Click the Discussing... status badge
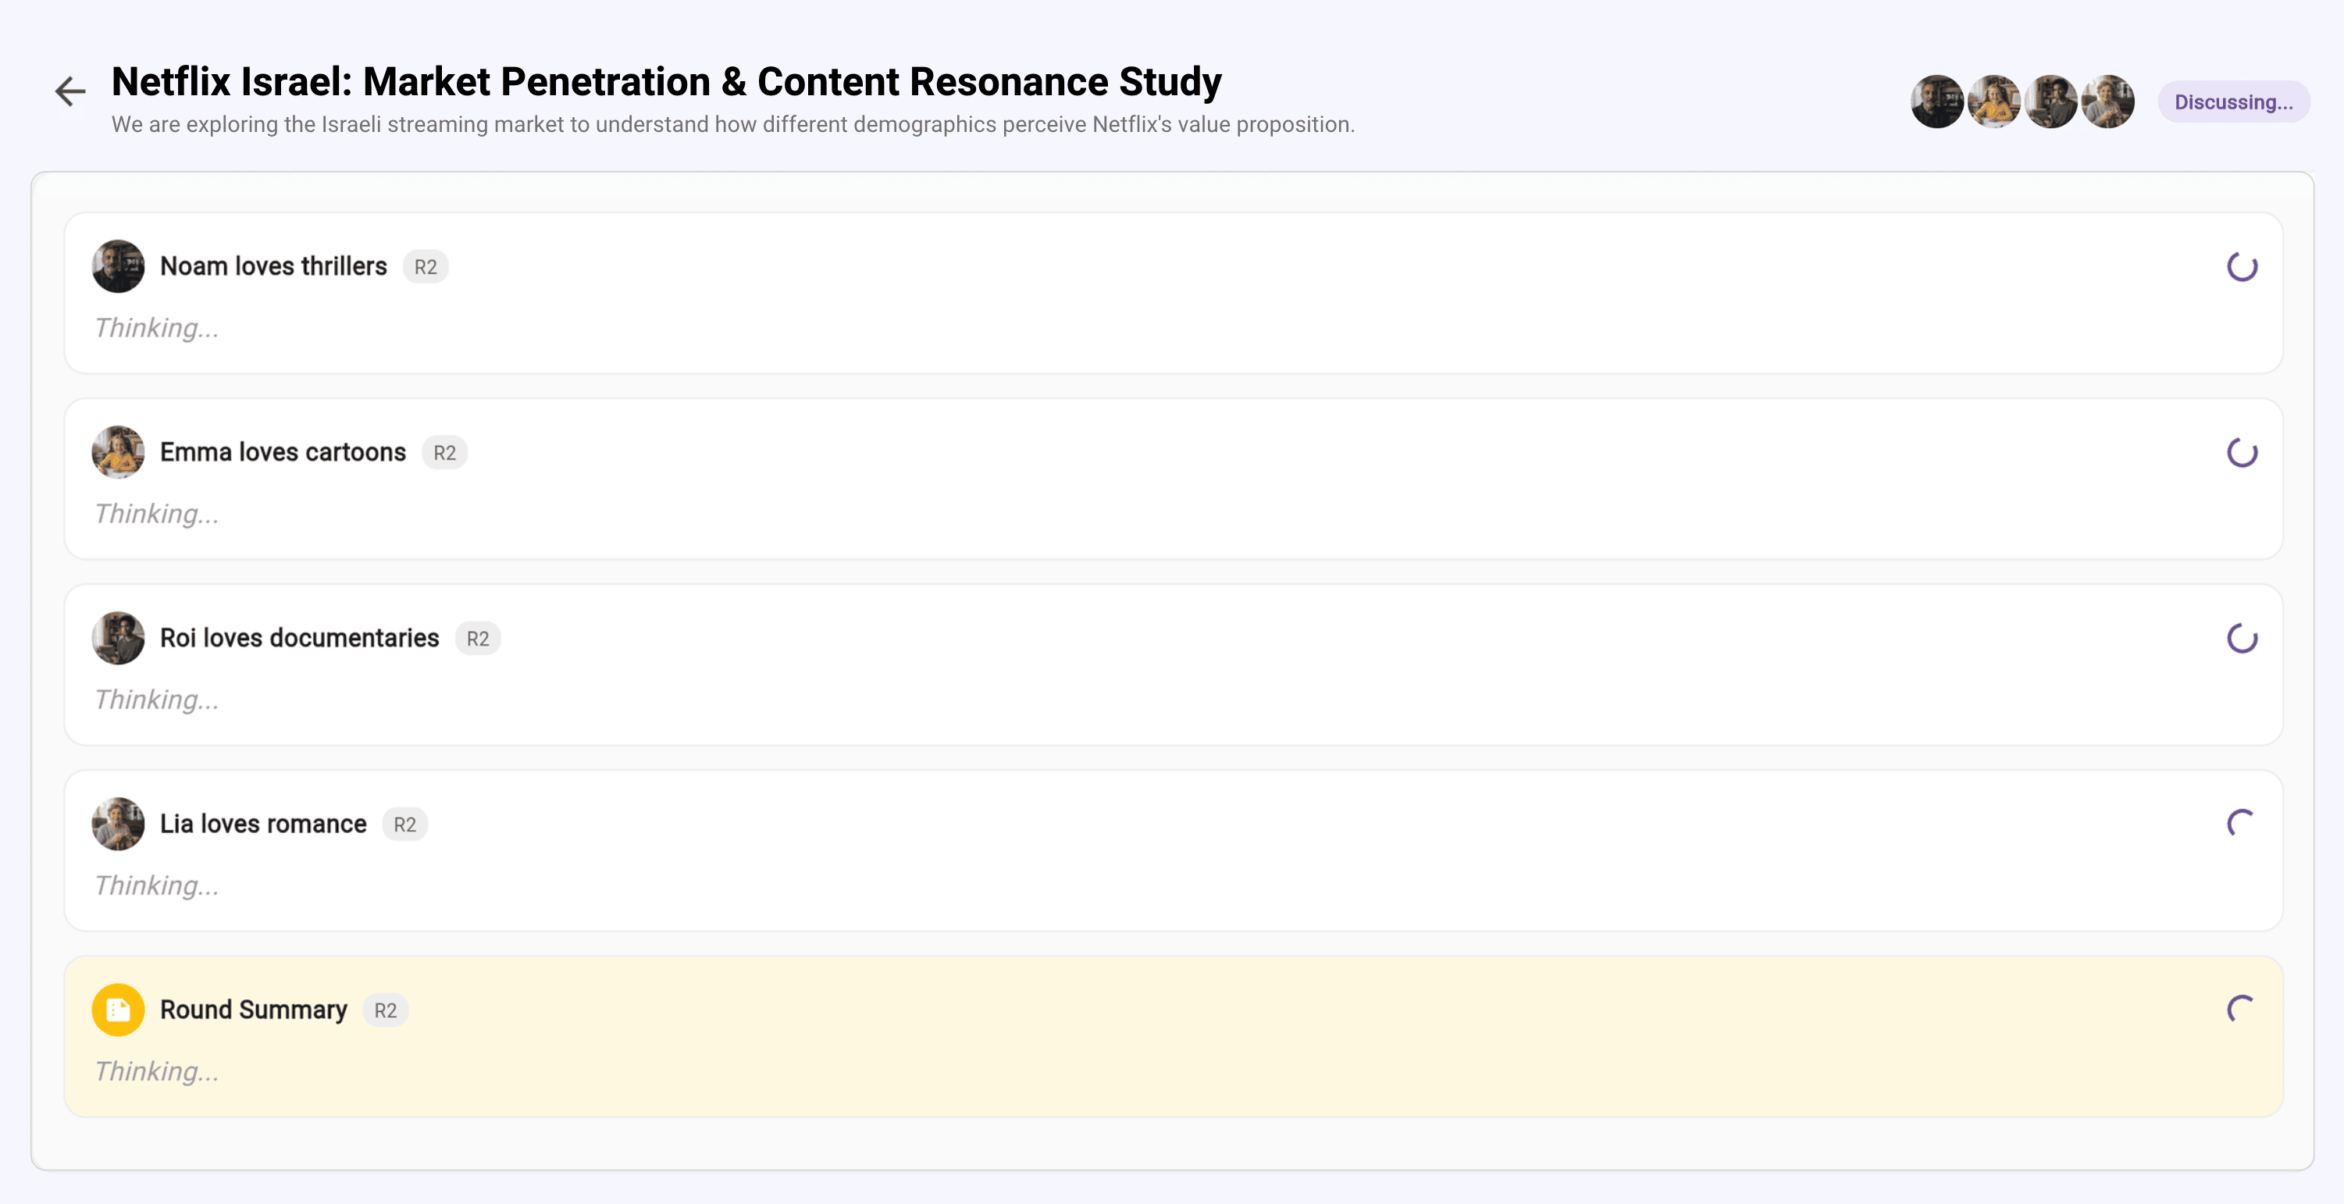Screen dimensions: 2344x1204 point(2234,102)
